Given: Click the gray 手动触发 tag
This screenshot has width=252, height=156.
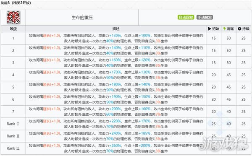Looking at the screenshot, I should pyautogui.click(x=205, y=17).
